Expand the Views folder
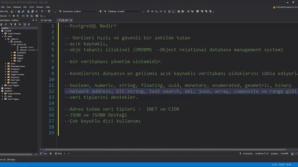The width and height of the screenshot is (298, 167). (x=6, y=64)
